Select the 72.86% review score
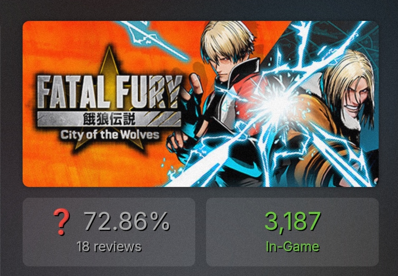Viewport: 398px width, 276px height. pos(126,222)
